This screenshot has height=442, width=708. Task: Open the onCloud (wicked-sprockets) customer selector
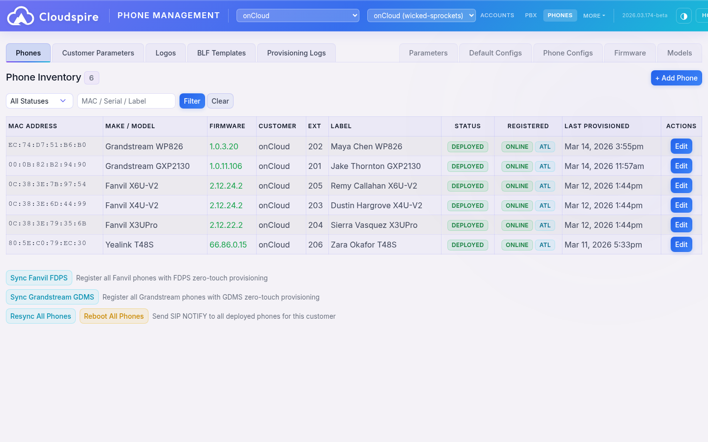click(421, 15)
